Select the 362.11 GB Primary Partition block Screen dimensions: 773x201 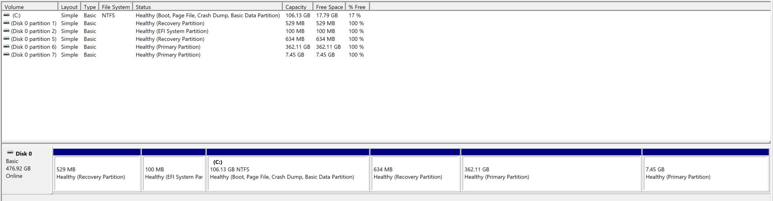(551, 170)
